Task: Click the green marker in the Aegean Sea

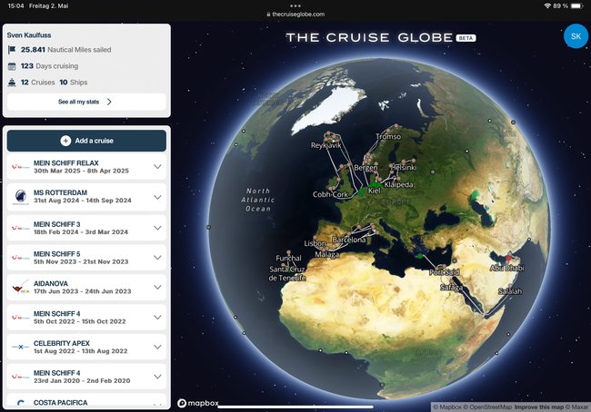Action: point(419,256)
